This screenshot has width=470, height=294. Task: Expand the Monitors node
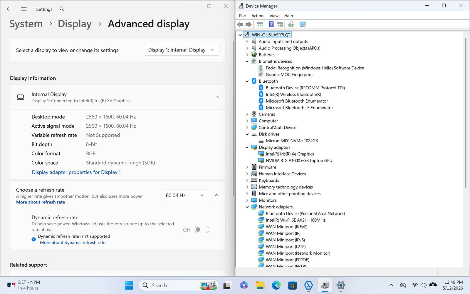pyautogui.click(x=247, y=201)
